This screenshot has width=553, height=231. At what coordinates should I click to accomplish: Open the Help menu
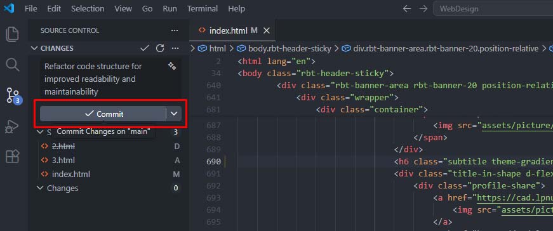tap(236, 8)
